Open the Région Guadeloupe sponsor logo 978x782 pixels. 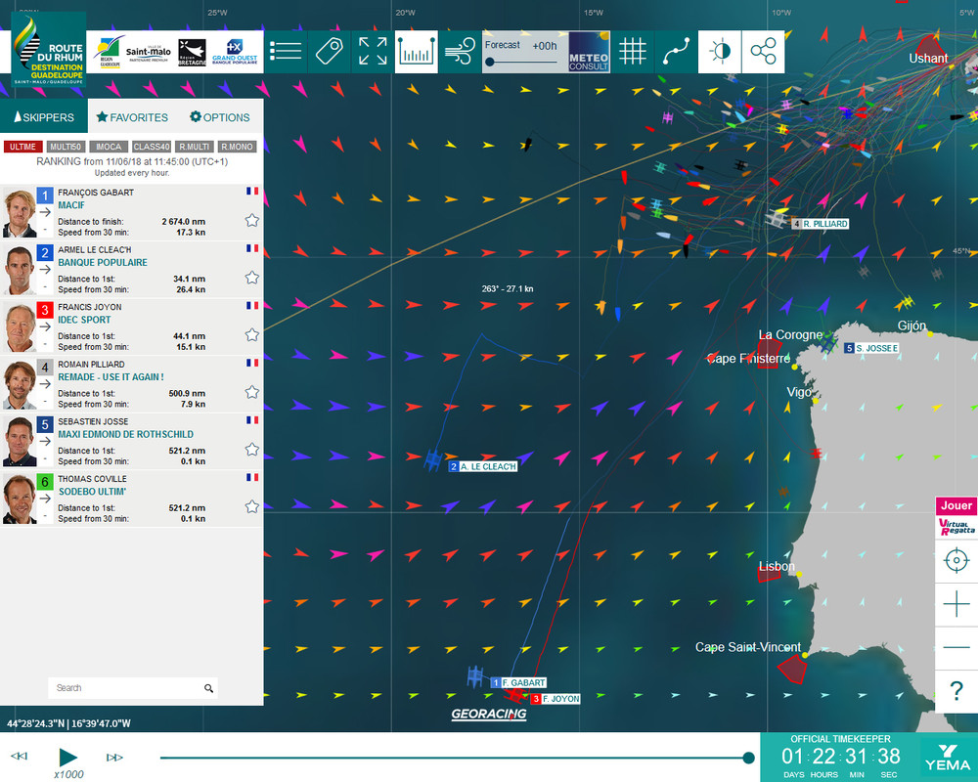(108, 52)
